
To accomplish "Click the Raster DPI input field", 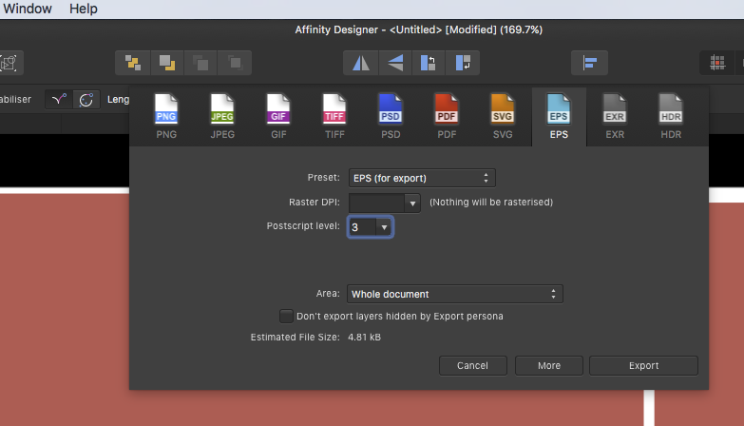I will 376,203.
